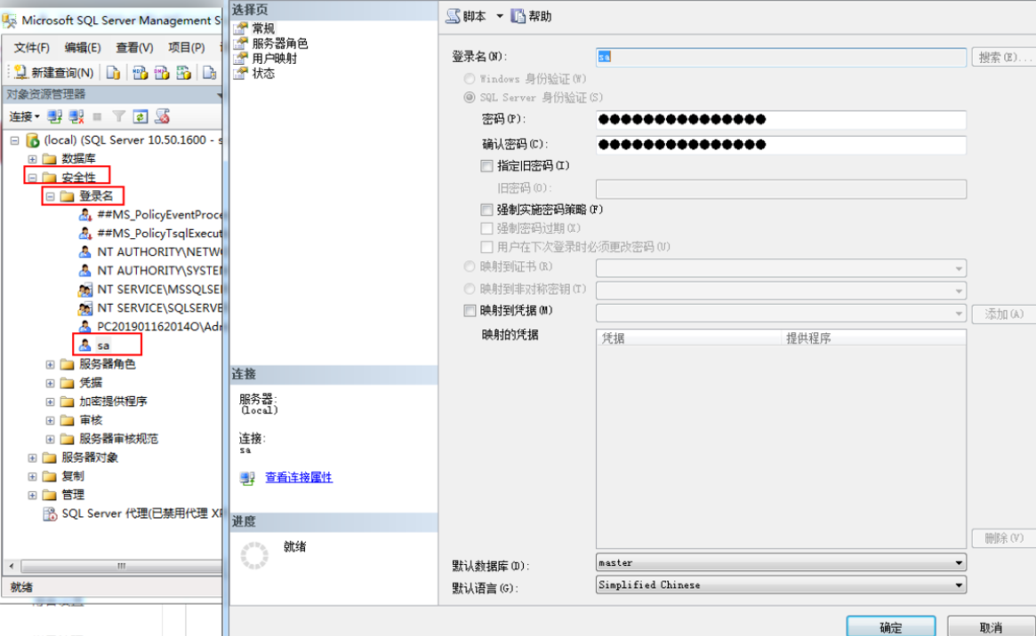Click the 脚本 script icon

(x=454, y=16)
